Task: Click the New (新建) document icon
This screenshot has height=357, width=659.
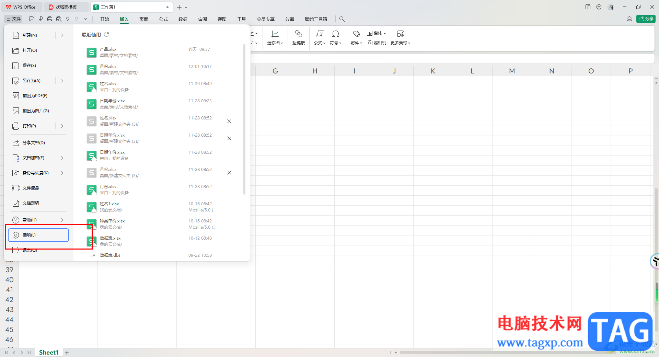Action: point(16,35)
